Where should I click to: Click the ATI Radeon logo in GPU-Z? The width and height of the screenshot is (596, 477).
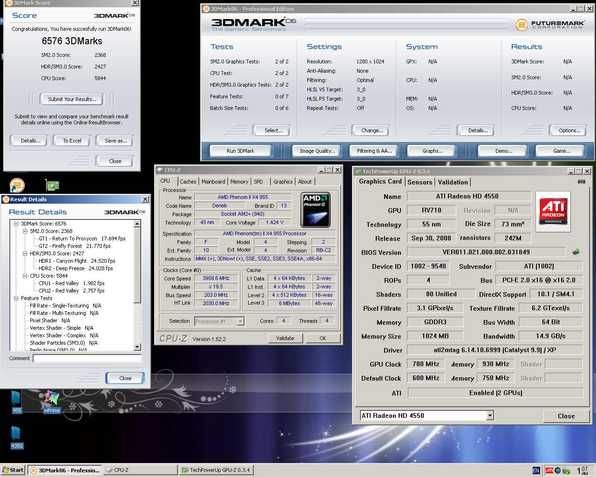click(x=553, y=211)
